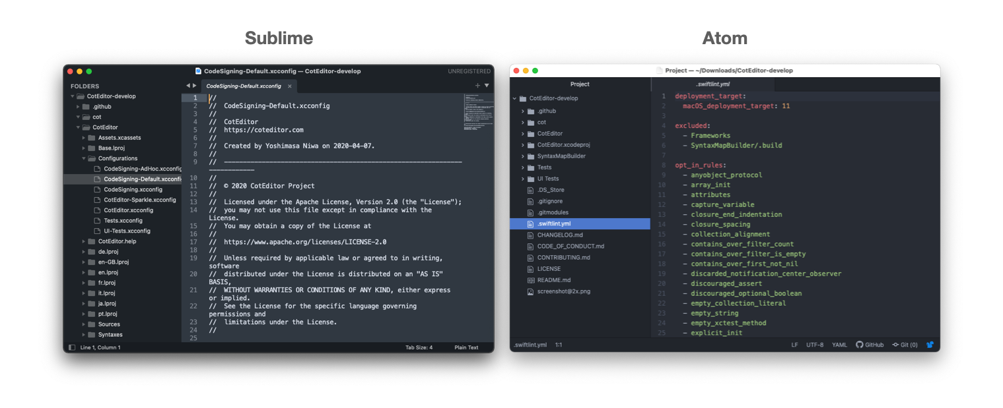Click UTF-8 encoding in Atom status bar
Screen dimensions: 1003x408
(813, 344)
